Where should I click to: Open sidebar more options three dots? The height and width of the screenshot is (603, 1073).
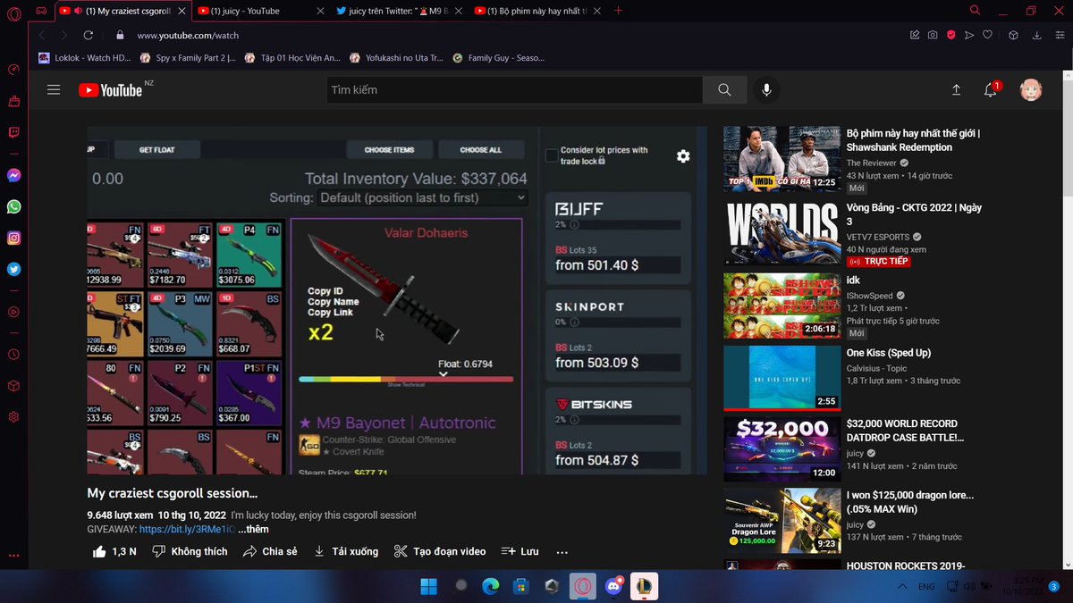(x=13, y=555)
